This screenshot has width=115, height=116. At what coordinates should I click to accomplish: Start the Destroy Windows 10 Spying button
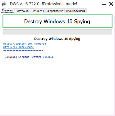(x=58, y=21)
